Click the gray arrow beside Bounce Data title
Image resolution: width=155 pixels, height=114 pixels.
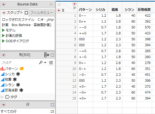coord(51,5)
